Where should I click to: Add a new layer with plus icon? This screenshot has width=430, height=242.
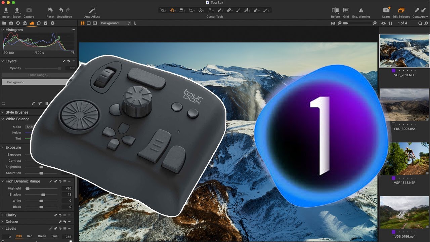[135, 23]
